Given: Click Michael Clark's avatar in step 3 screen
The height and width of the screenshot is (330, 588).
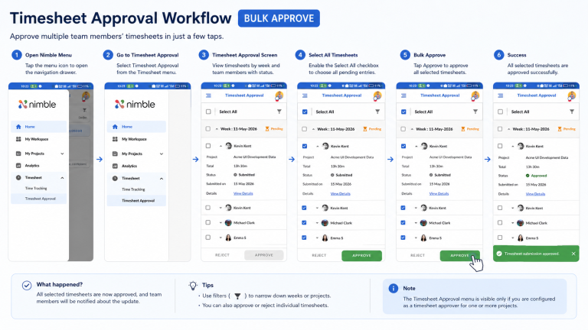Looking at the screenshot, I should tap(228, 222).
